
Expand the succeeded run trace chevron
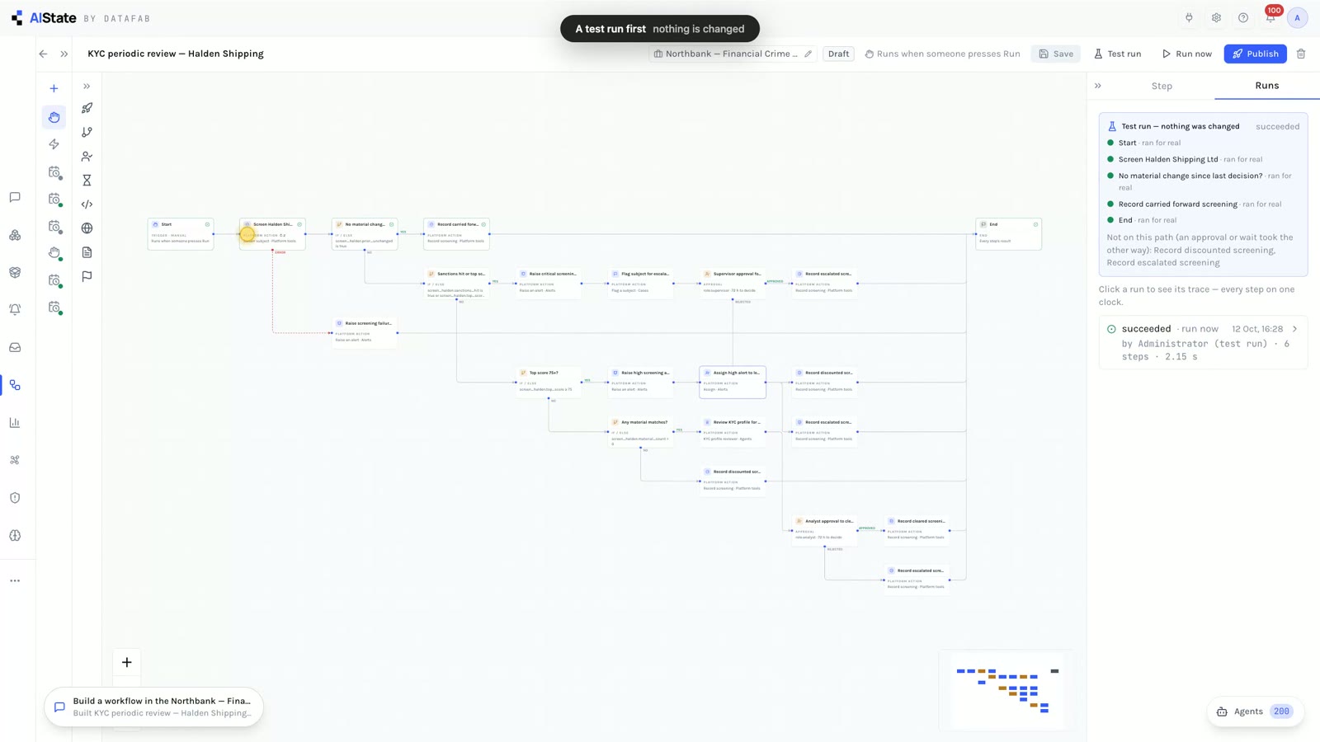(x=1294, y=329)
